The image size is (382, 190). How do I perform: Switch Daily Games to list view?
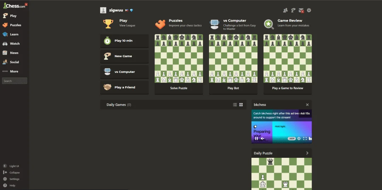(235, 105)
